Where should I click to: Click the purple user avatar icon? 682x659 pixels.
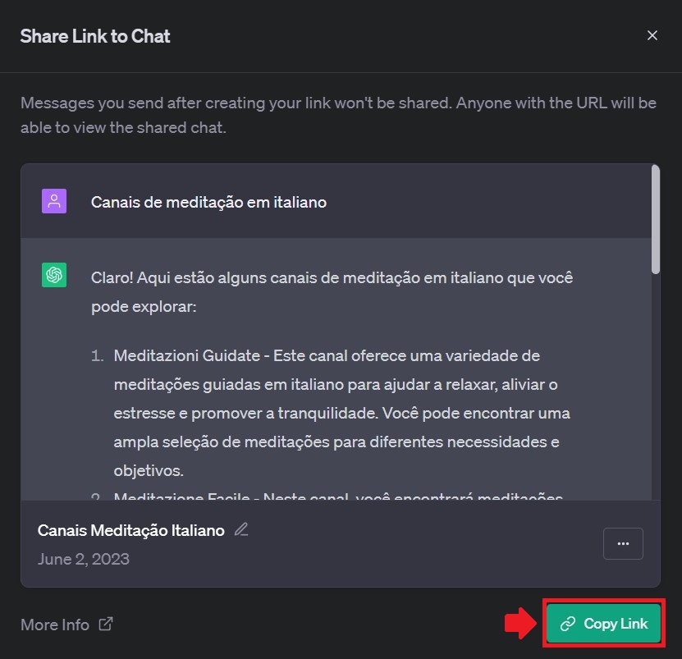54,201
